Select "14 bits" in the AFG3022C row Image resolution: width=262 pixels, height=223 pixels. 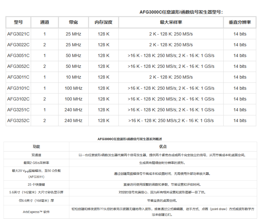240,45
